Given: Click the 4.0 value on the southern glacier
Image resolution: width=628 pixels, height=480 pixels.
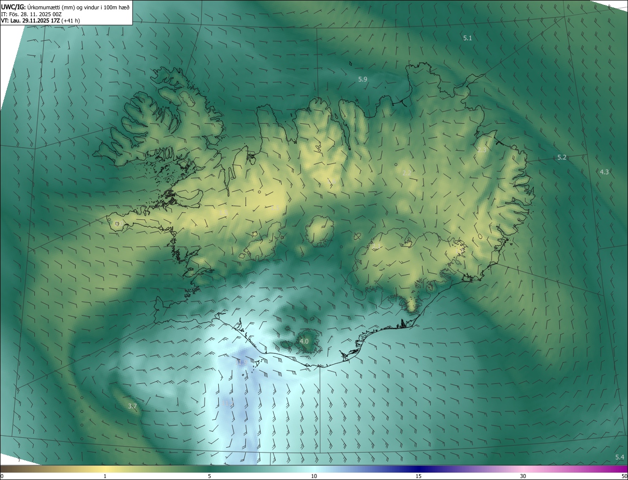Looking at the screenshot, I should click(x=304, y=341).
